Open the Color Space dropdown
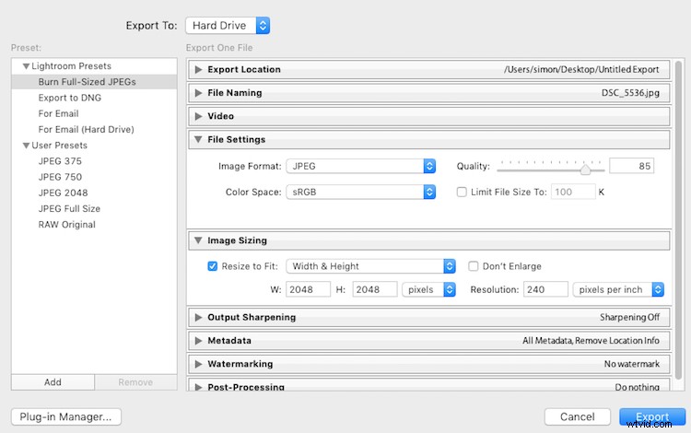Viewport: 691px width, 433px height. [360, 192]
